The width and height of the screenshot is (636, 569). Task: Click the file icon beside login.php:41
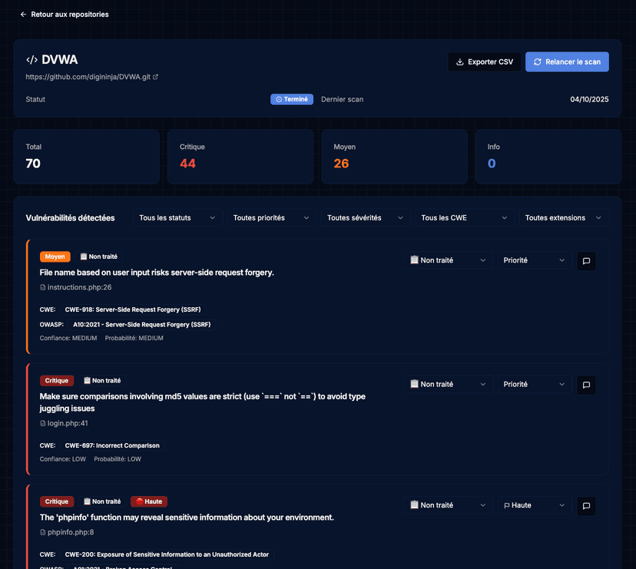pyautogui.click(x=43, y=423)
